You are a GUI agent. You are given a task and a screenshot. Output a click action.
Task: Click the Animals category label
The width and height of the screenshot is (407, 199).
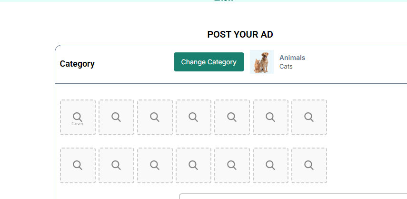point(292,58)
